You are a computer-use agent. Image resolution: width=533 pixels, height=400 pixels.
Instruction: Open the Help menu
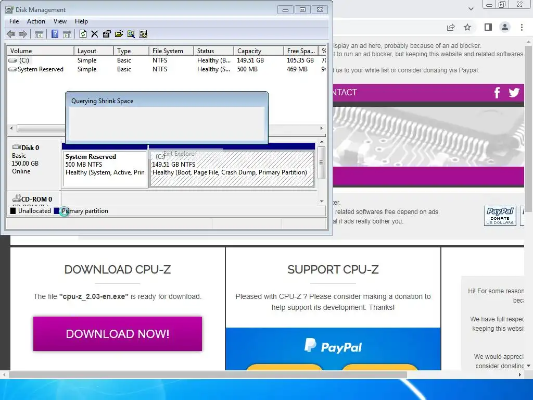81,21
